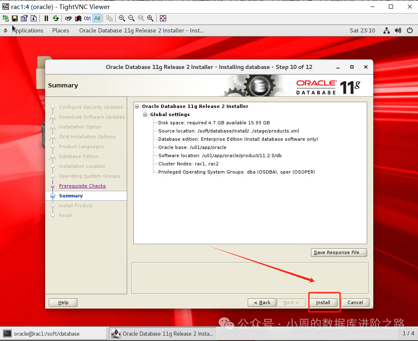Minimize the Oracle Installer window
Screen dimensions: 418x341
(x=338, y=67)
